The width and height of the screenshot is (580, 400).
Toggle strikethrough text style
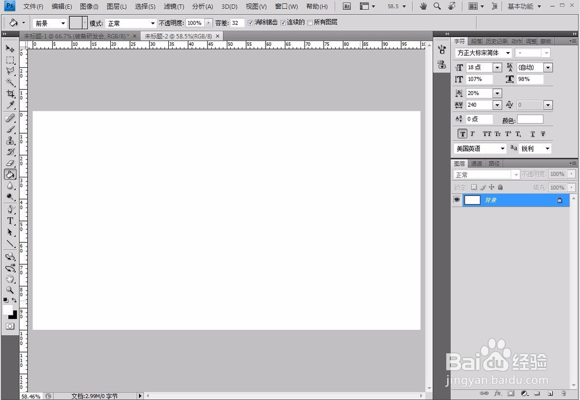coord(543,134)
